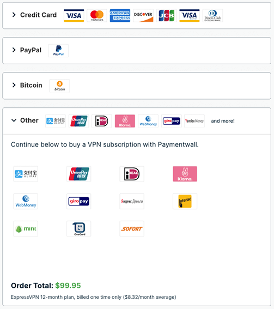Viewport: 274px width, 309px height.
Task: Expand the Credit Card section chevron
Action: pos(14,15)
